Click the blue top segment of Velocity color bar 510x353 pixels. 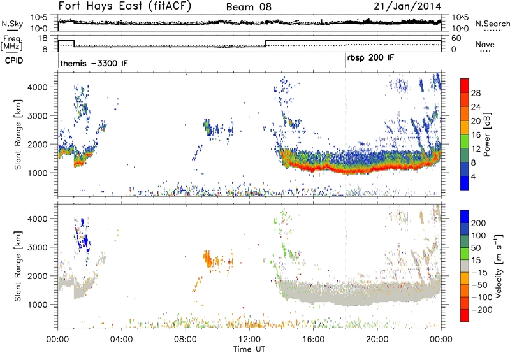[465, 217]
